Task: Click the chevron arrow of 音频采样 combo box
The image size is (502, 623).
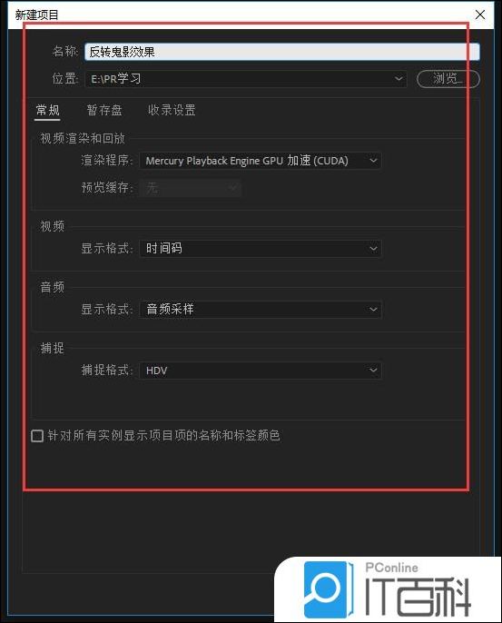Action: (373, 310)
